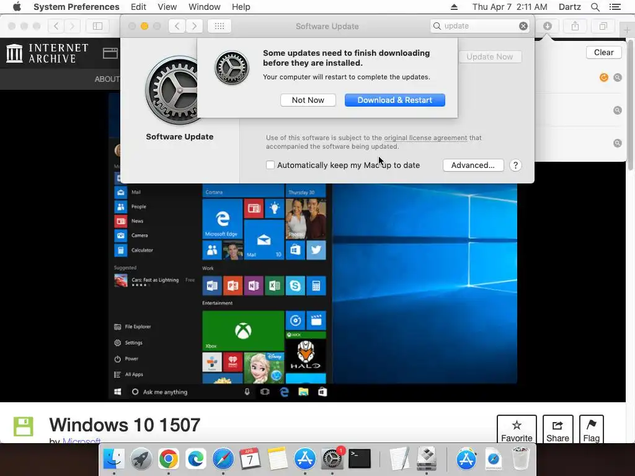Share the Windows 10 1507 item
Image resolution: width=635 pixels, height=476 pixels.
[557, 430]
